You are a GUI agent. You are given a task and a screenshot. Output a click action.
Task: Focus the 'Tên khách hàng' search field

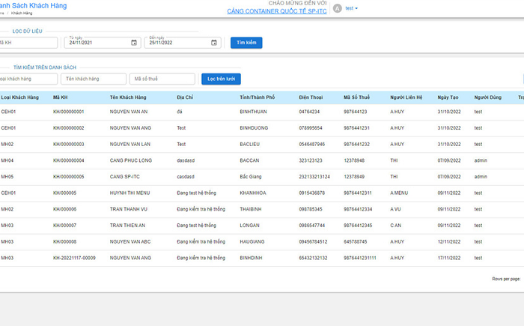click(x=93, y=79)
